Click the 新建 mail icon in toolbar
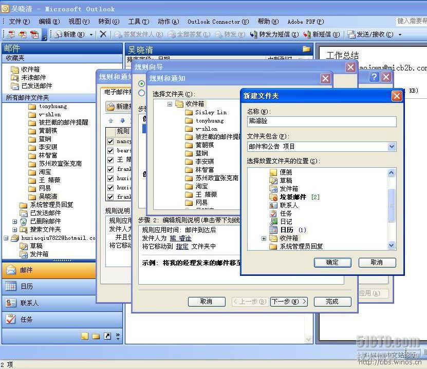 click(58, 34)
